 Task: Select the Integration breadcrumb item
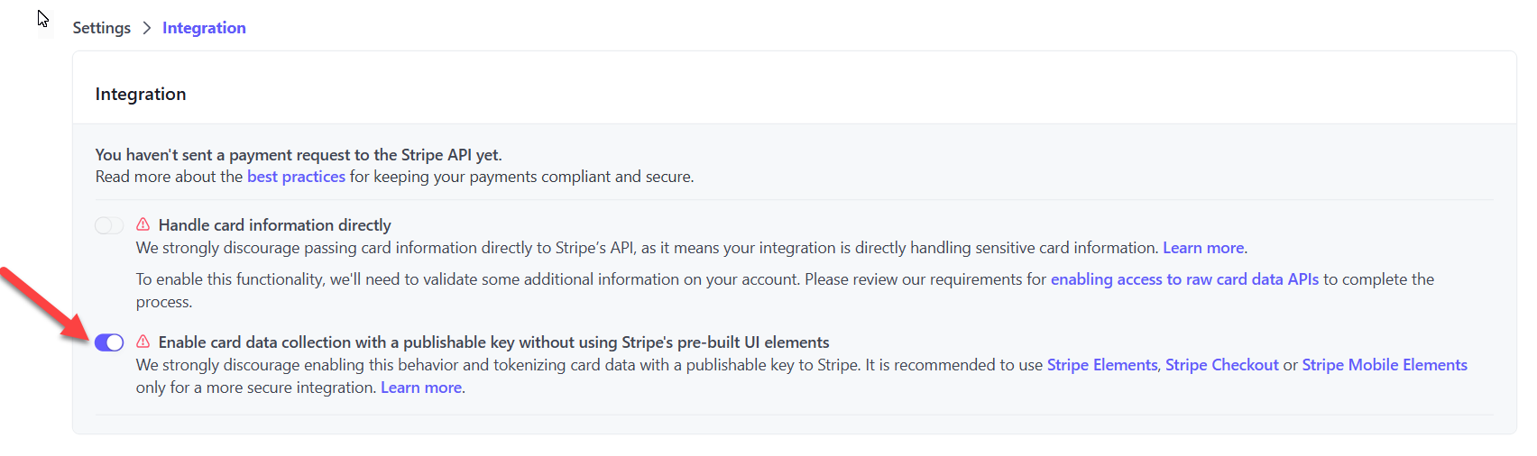click(204, 28)
